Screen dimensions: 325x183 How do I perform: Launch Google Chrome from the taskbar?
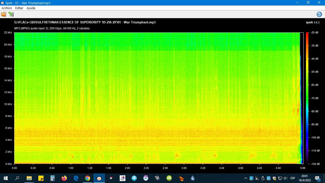(x=87, y=178)
